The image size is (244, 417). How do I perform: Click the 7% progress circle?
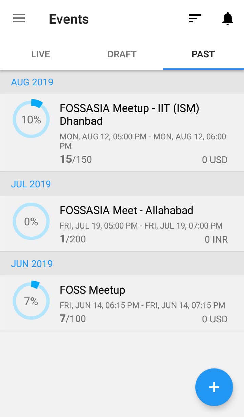point(31,301)
